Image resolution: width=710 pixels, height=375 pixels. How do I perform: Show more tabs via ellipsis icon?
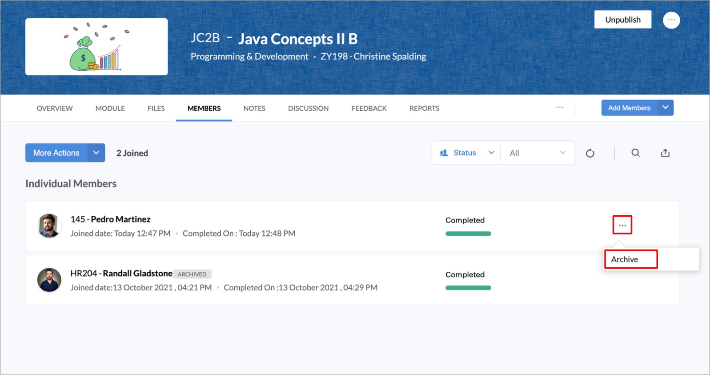click(x=559, y=108)
